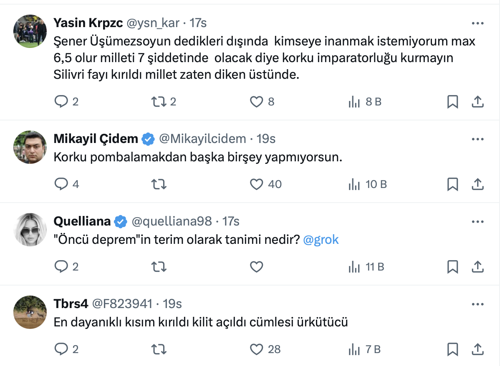Viewport: 500px width, 366px height.
Task: Share the Quelliana tweet
Action: pos(477,267)
